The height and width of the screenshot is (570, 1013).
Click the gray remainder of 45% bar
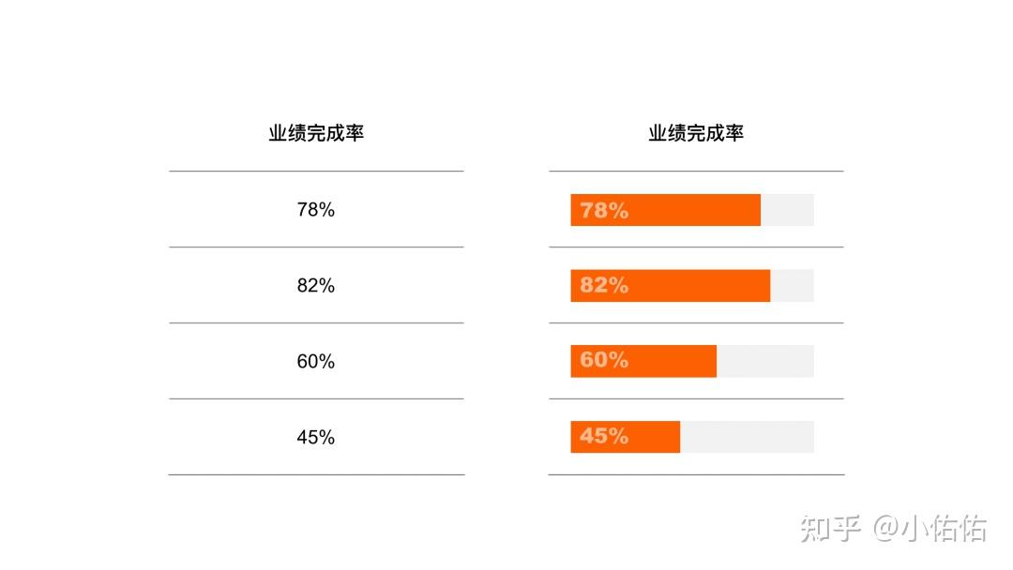748,437
